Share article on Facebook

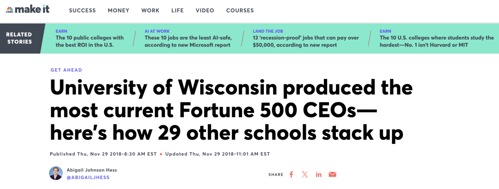click(291, 174)
